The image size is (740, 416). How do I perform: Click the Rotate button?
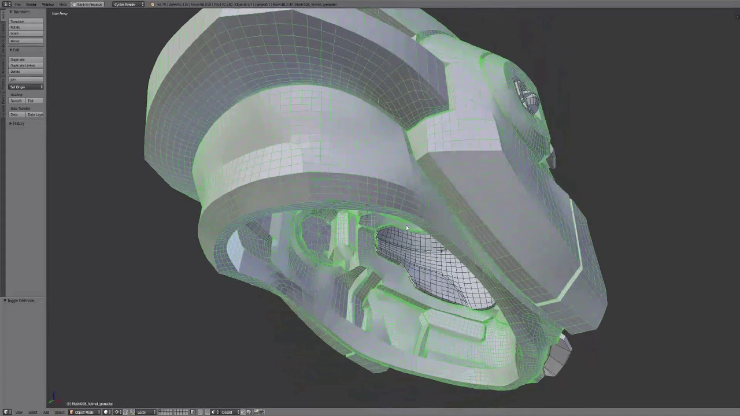point(26,27)
